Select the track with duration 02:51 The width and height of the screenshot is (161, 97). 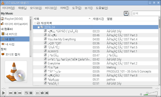(x=96, y=84)
